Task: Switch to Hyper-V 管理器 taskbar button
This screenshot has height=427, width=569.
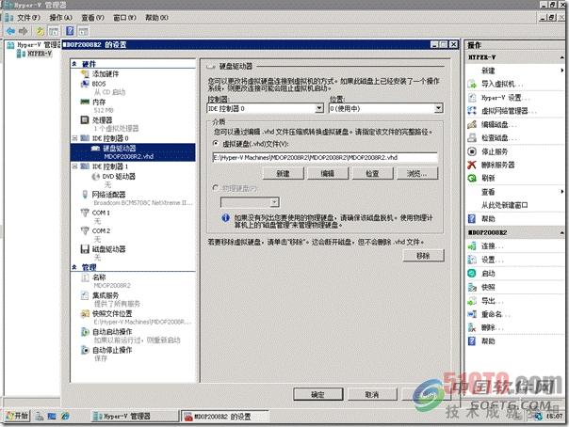Action: pyautogui.click(x=135, y=416)
